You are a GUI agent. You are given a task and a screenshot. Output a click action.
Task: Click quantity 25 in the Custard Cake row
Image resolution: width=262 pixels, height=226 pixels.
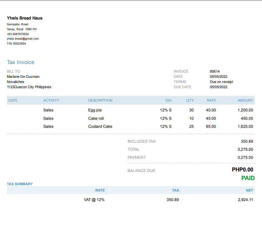[x=191, y=127]
